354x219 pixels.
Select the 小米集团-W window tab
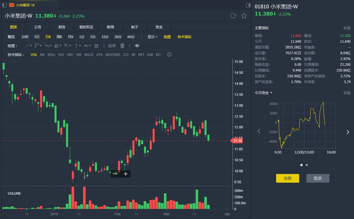tap(33, 5)
